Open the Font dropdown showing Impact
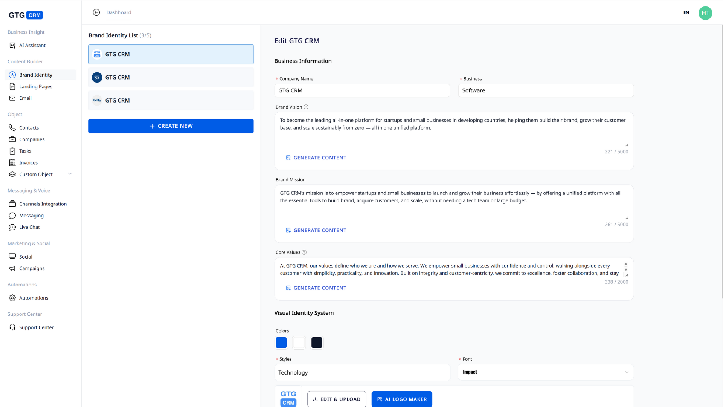 click(x=546, y=372)
